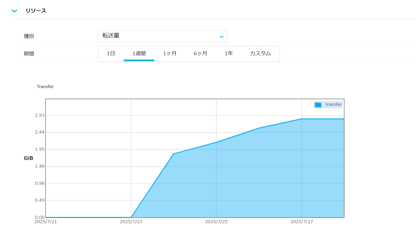Select the 1週間 period tab
Screen dimensions: 416x230
coord(139,53)
